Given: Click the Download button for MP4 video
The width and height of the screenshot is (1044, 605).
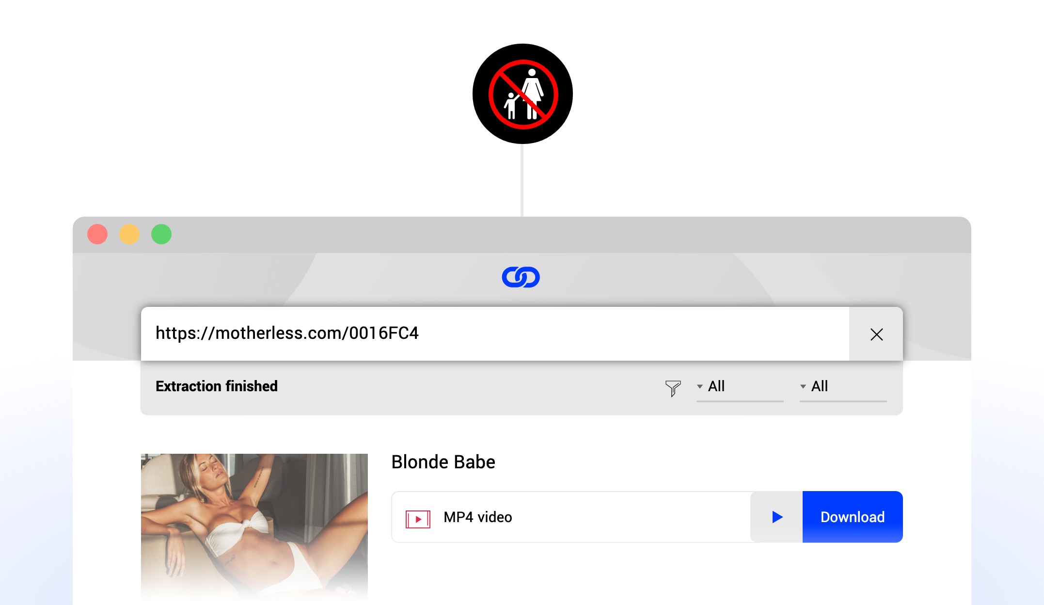Looking at the screenshot, I should click(x=853, y=516).
